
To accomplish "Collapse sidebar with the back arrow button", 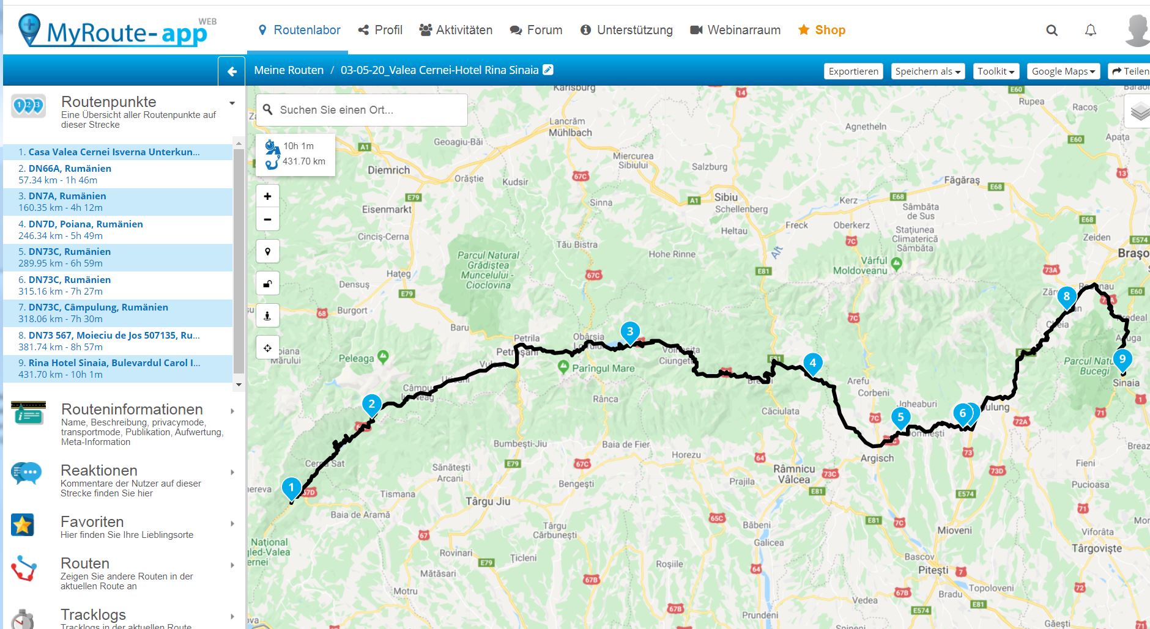I will coord(232,72).
